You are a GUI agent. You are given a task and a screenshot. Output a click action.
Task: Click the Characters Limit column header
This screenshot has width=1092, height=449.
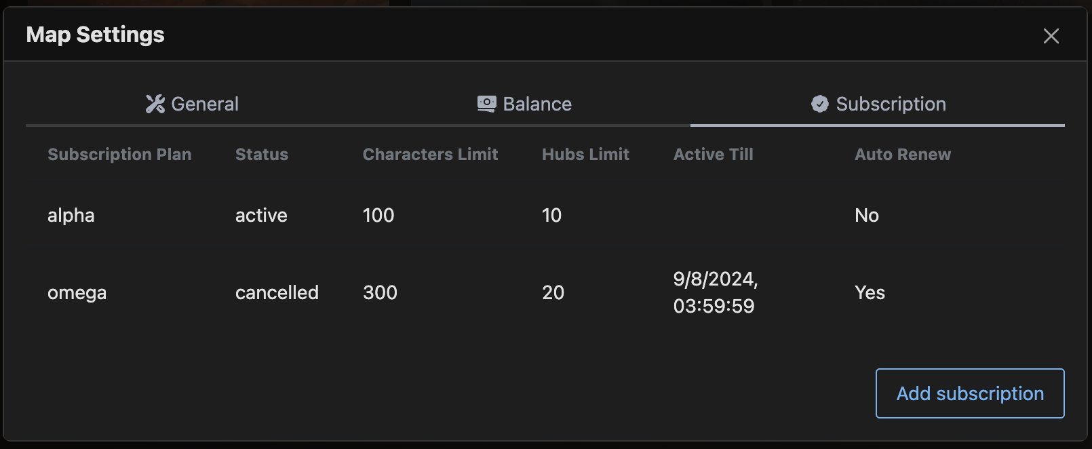[x=430, y=154]
